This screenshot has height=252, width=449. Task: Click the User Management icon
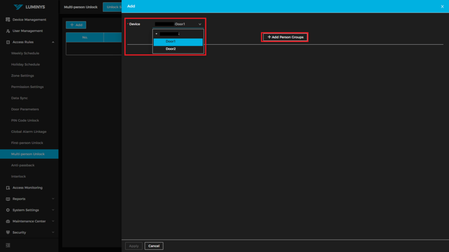(8, 31)
